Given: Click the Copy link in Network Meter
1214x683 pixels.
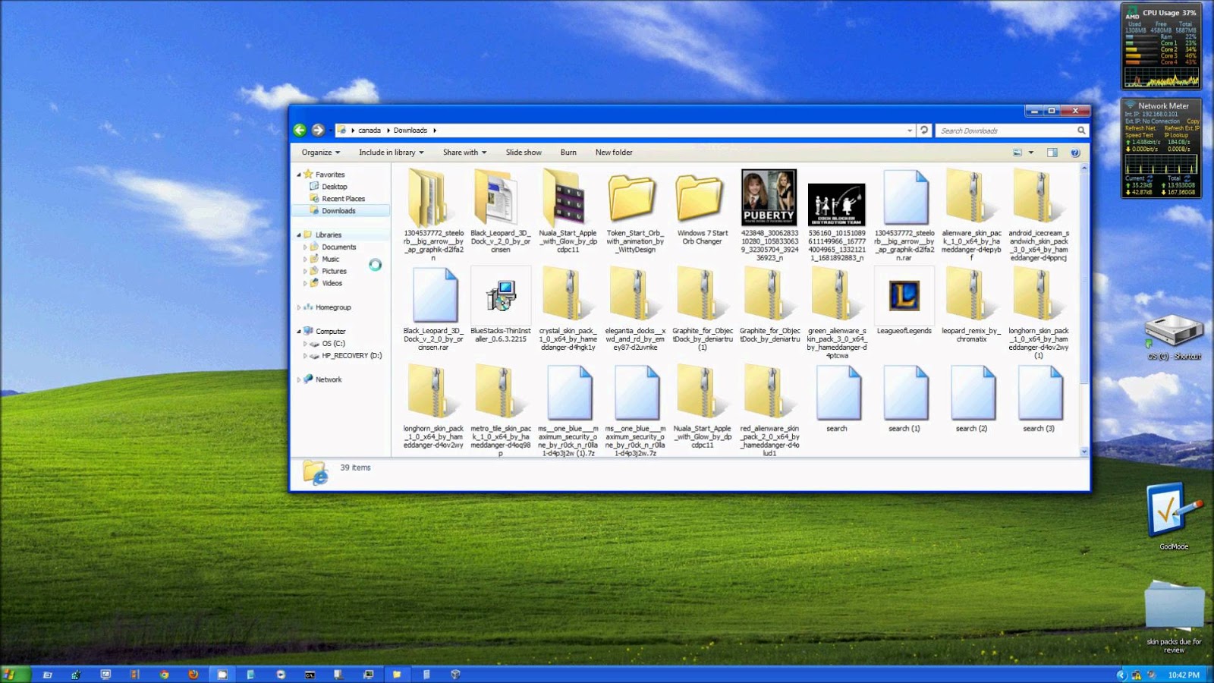Looking at the screenshot, I should coord(1193,121).
